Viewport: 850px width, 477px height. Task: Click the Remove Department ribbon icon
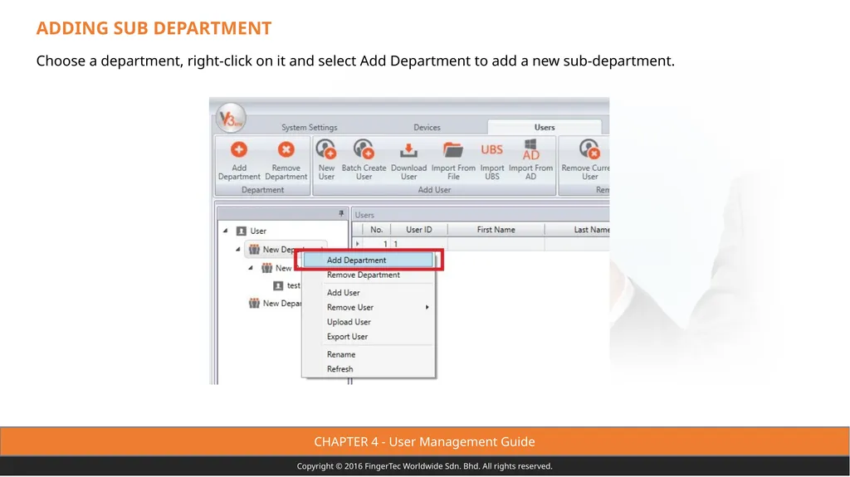[x=286, y=150]
